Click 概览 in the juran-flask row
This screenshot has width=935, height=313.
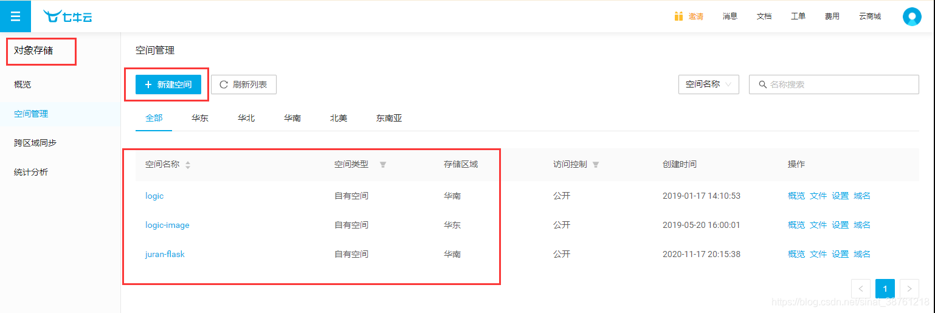[796, 254]
